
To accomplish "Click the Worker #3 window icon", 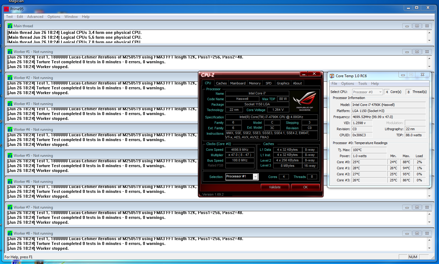I will click(10, 104).
